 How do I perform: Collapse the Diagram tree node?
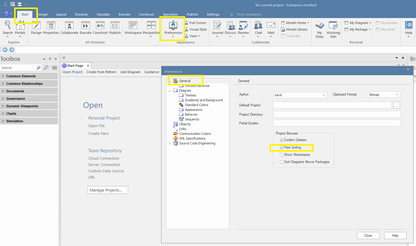170,90
